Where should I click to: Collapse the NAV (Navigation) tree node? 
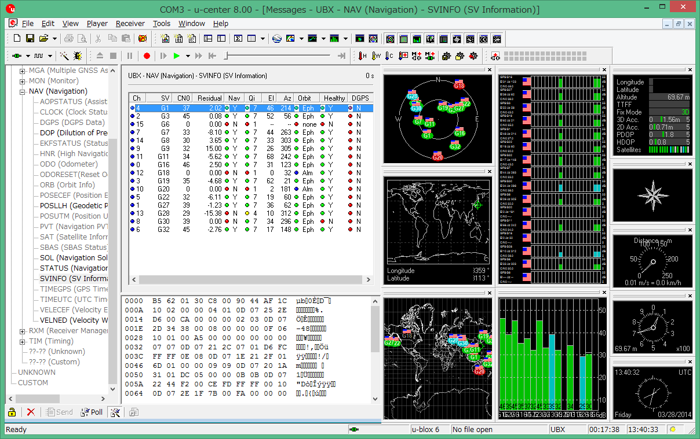coord(23,91)
